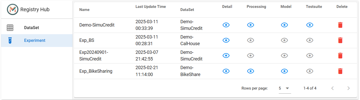View Detail eye icon for Demo-SimuCredit

tap(226, 25)
